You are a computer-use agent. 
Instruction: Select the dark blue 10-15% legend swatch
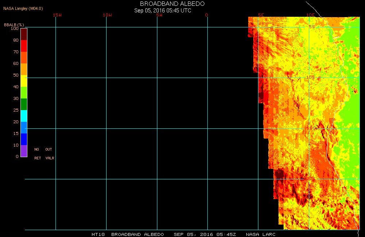pyautogui.click(x=24, y=139)
